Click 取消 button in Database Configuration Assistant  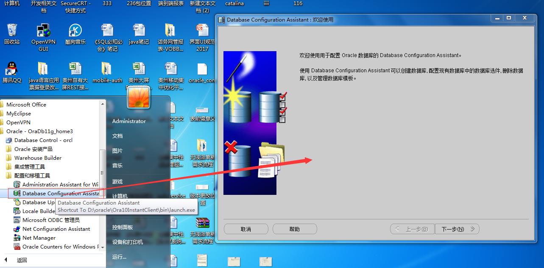(246, 229)
